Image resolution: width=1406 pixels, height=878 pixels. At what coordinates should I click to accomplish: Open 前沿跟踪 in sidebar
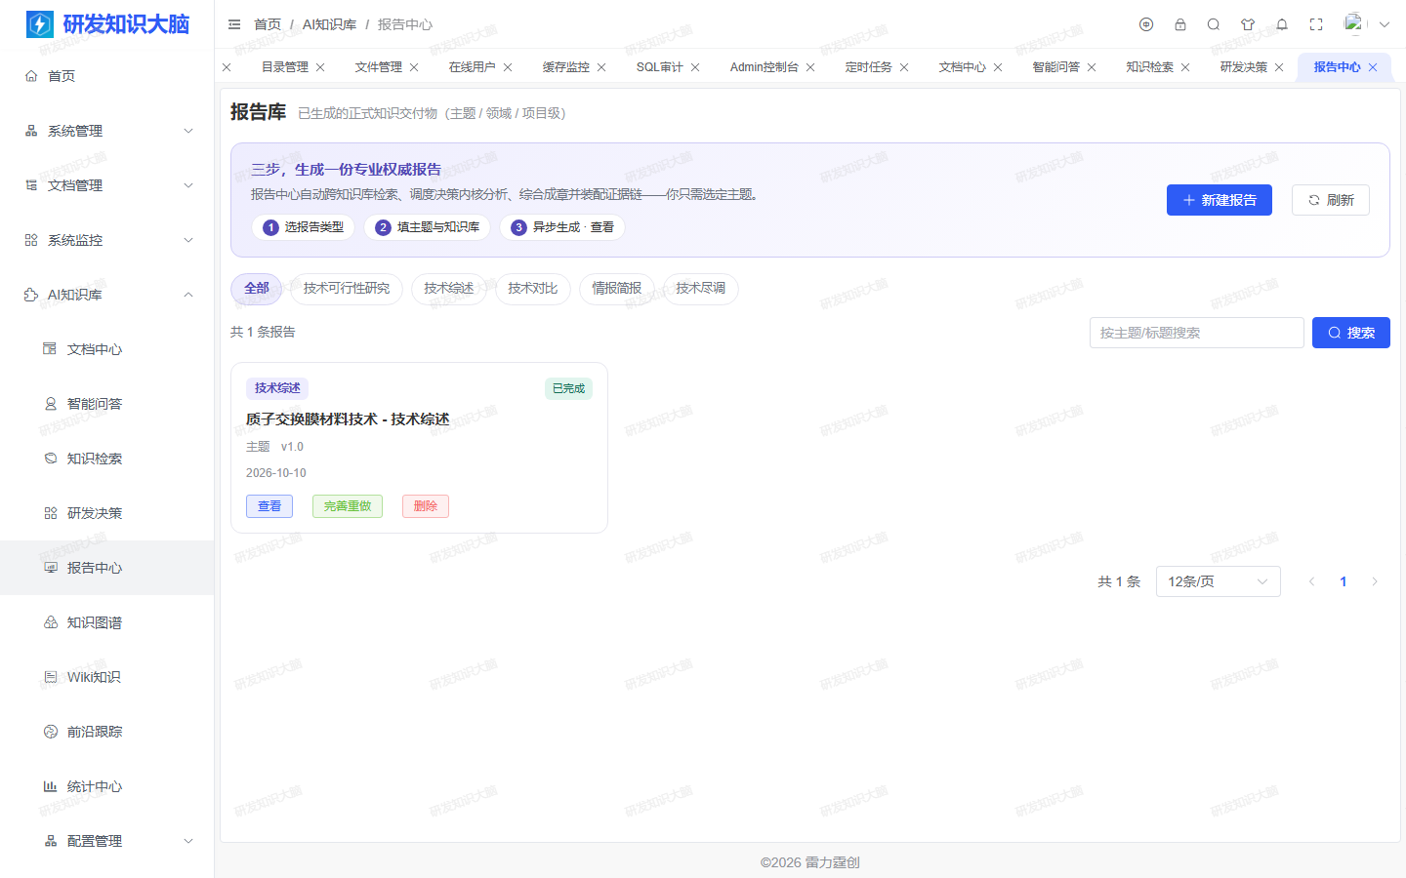[x=107, y=732]
